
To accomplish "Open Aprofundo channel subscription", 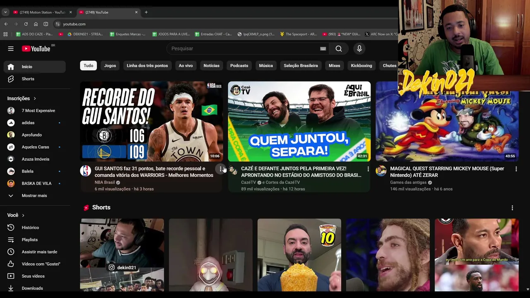I will (35, 135).
